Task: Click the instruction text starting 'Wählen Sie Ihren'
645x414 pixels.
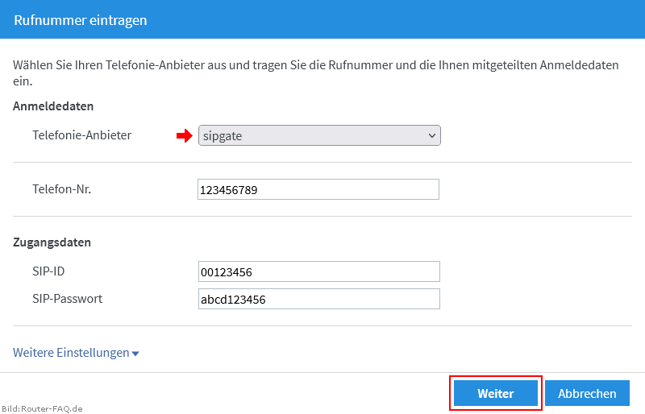Action: [x=315, y=72]
